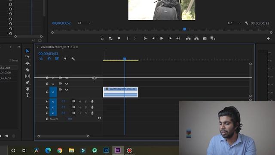The image size is (275, 155).
Task: Select the Razor tool
Action: (x=27, y=70)
